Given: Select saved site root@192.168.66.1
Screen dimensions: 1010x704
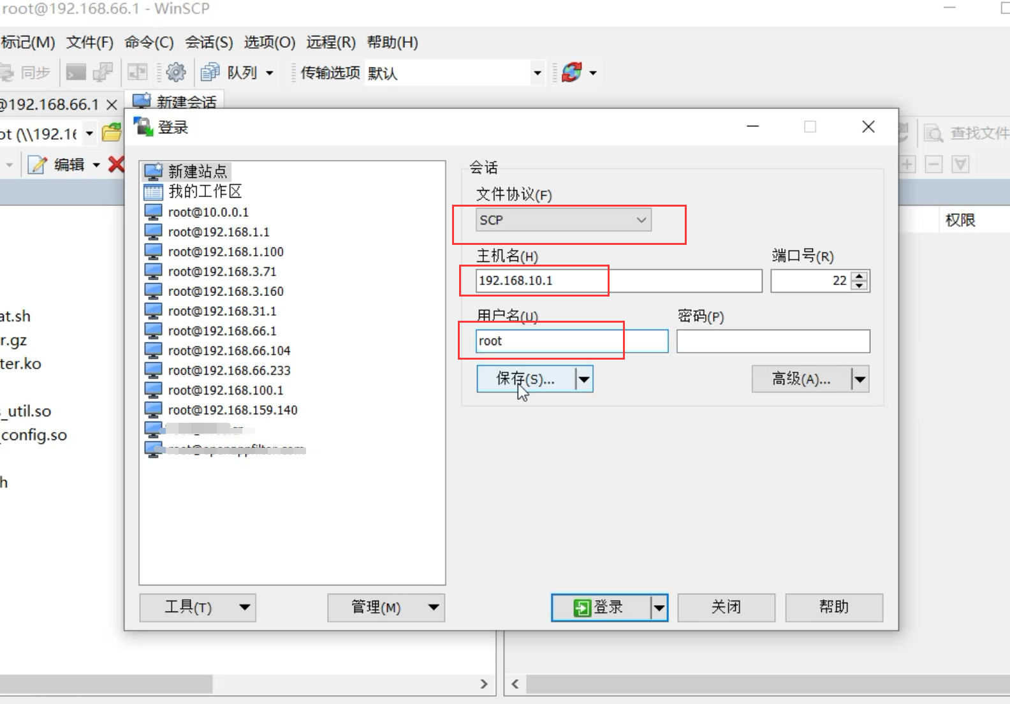Looking at the screenshot, I should click(x=210, y=330).
